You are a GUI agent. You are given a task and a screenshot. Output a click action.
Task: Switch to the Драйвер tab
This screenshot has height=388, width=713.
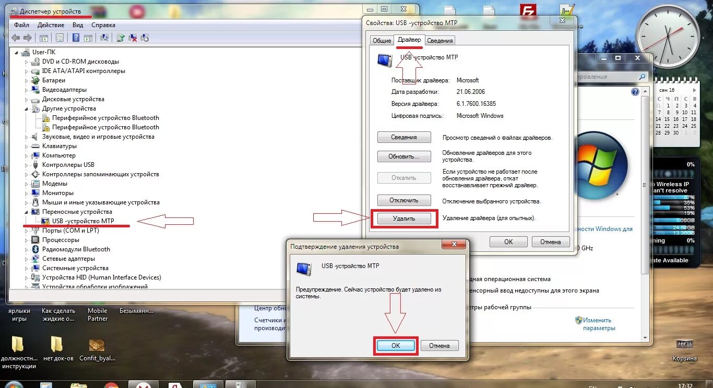(x=409, y=40)
